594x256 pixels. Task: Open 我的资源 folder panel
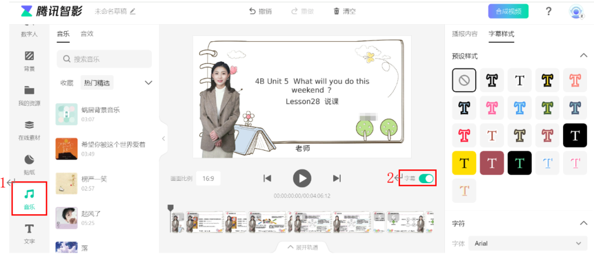coord(29,95)
